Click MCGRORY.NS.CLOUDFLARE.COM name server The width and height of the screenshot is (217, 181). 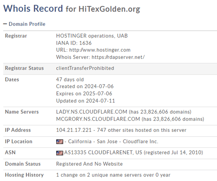98,119
